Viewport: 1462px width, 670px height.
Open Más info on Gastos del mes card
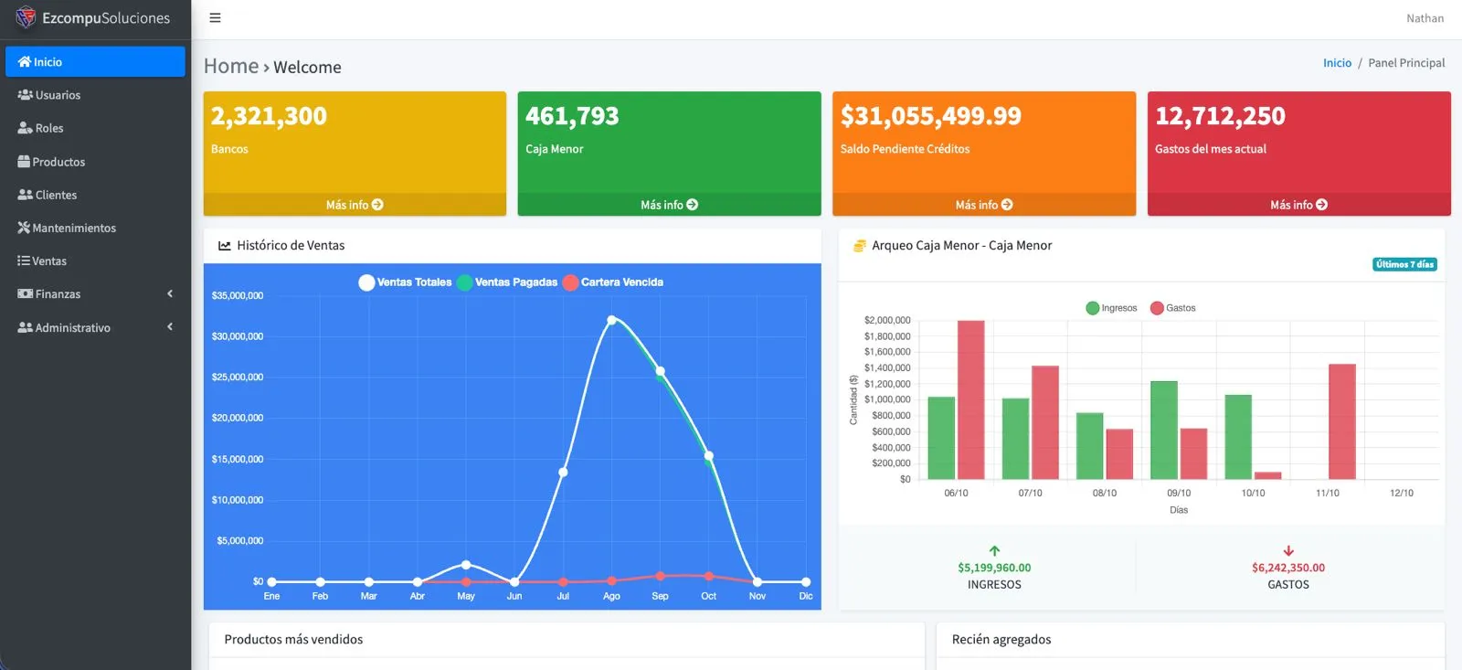[1298, 205]
